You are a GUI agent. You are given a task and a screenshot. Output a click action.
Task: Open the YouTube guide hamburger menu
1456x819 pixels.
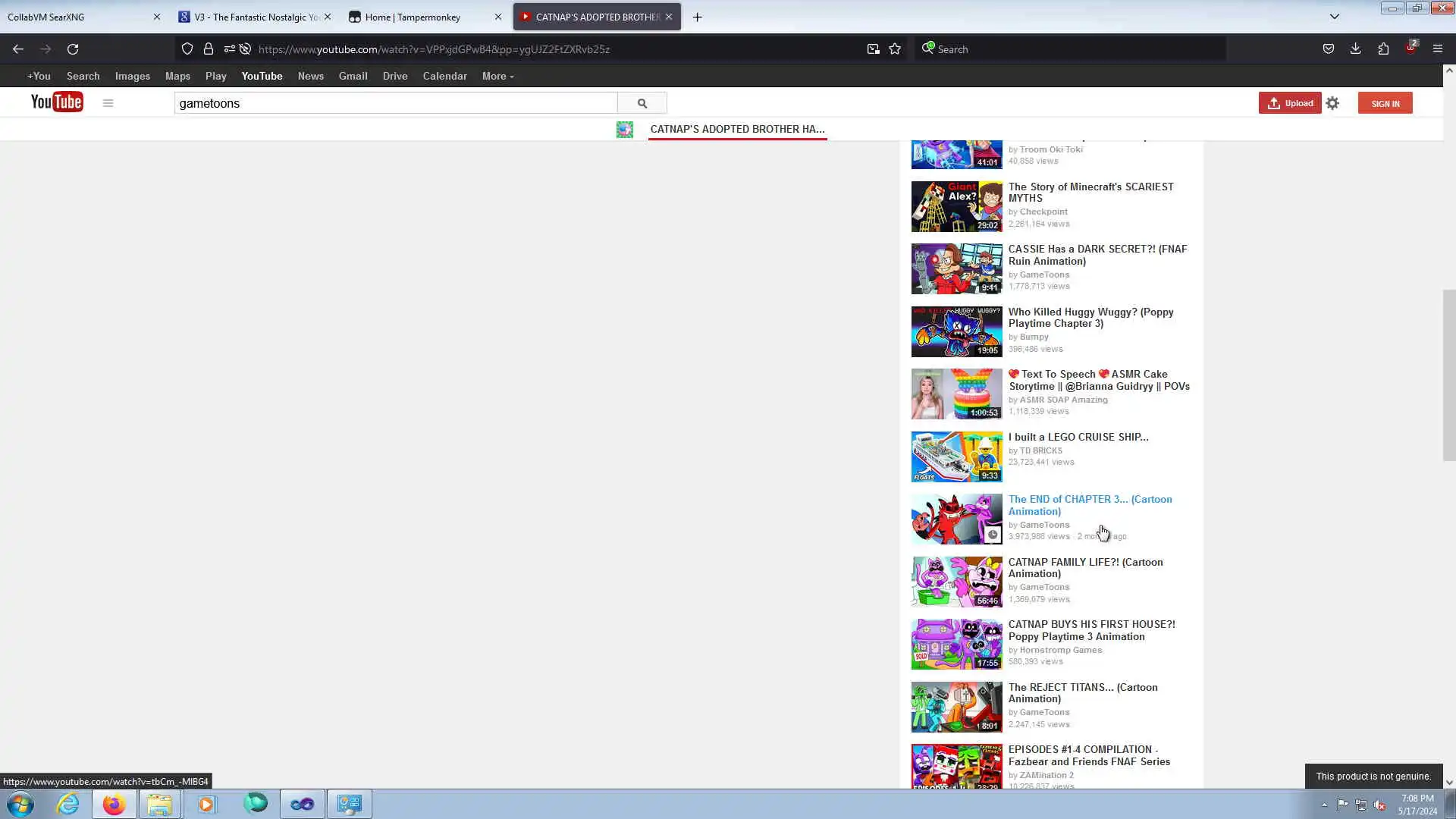(x=108, y=103)
